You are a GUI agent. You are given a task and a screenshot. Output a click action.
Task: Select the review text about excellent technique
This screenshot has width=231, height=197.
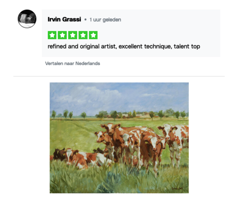(x=124, y=46)
